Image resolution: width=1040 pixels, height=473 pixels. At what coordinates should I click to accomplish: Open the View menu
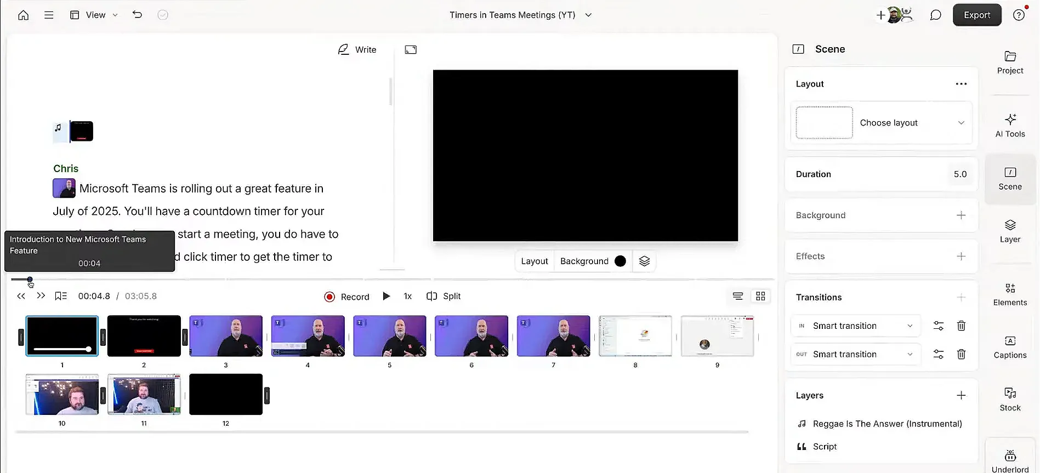(94, 15)
